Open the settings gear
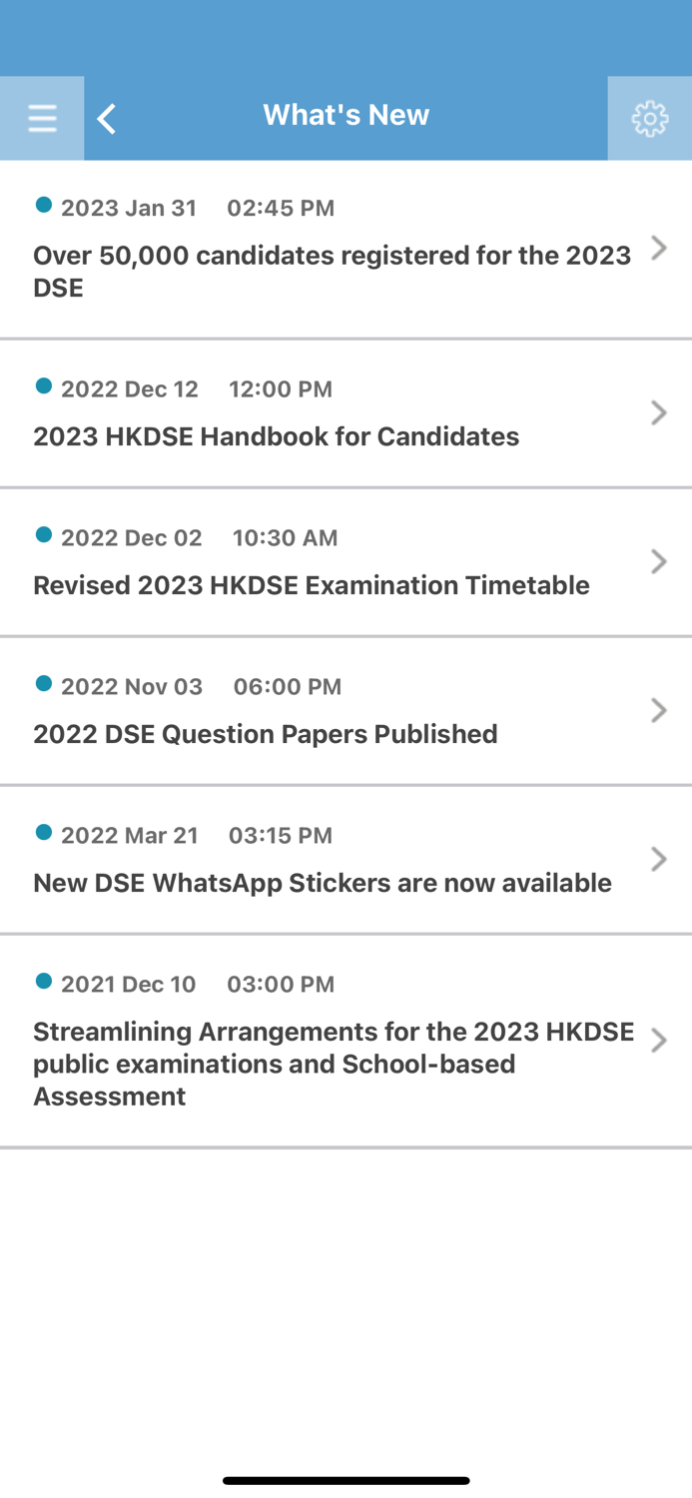 point(650,117)
